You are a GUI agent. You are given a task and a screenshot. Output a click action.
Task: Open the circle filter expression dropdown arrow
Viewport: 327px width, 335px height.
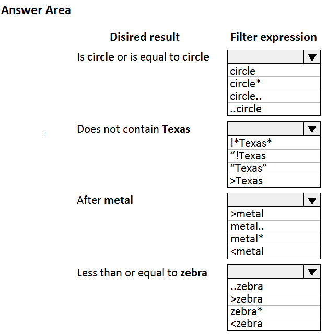312,57
